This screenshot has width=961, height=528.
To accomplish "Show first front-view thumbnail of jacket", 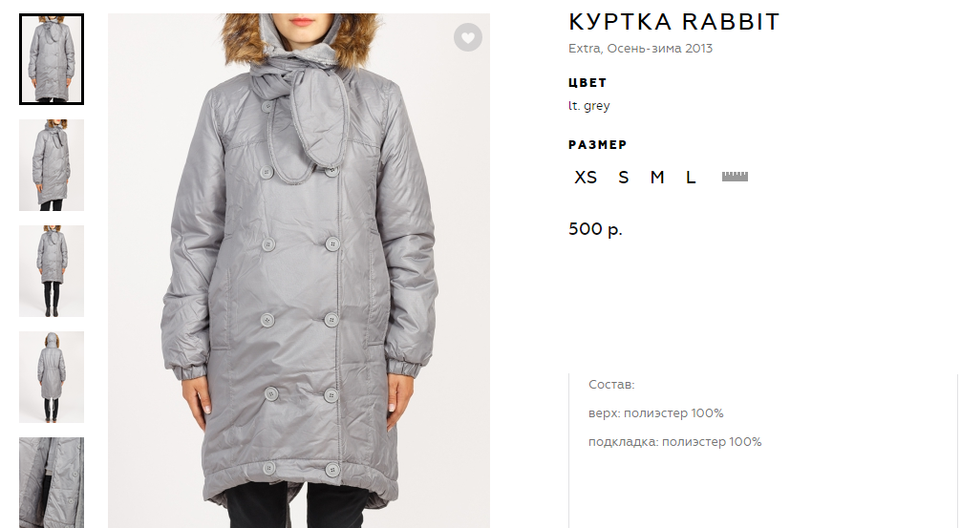I will pyautogui.click(x=52, y=59).
